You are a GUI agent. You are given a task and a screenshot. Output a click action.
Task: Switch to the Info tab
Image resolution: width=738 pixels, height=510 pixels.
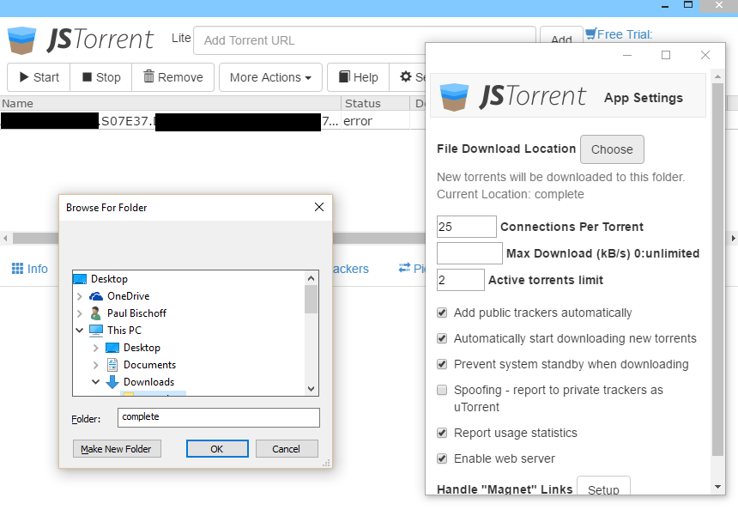pos(30,269)
